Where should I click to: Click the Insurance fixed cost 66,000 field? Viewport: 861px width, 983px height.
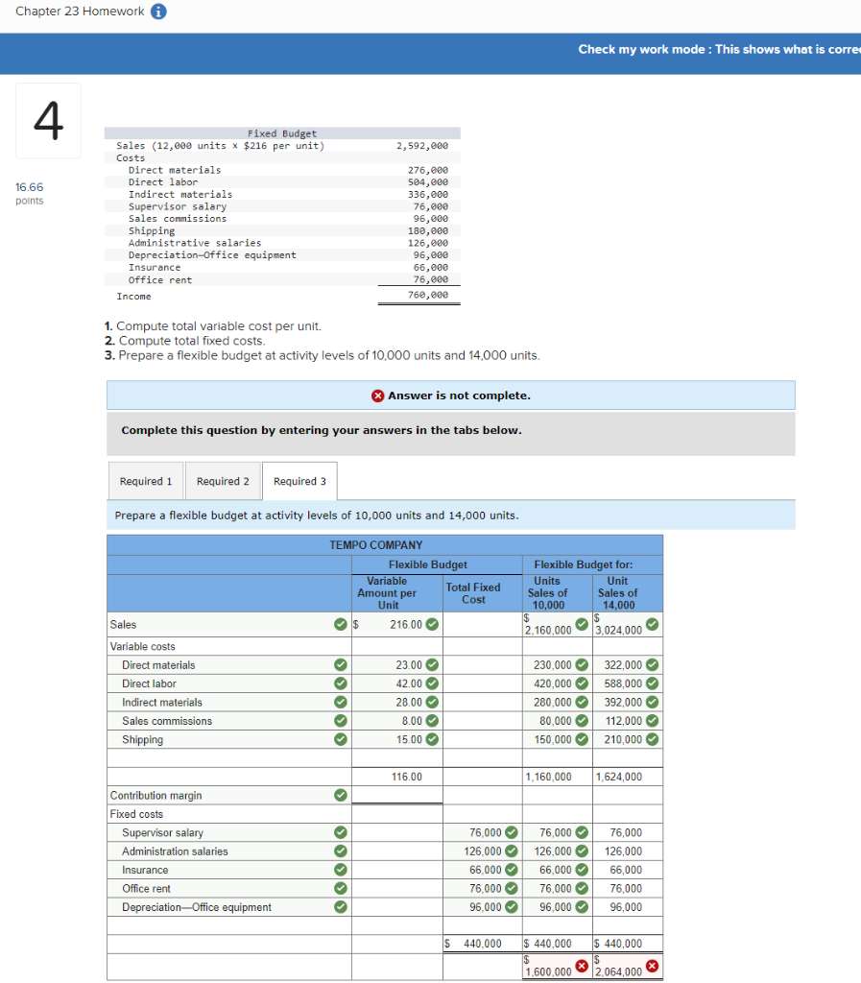(x=483, y=870)
